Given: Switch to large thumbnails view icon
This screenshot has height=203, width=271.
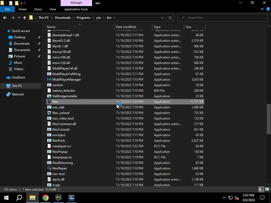Looking at the screenshot, I should (x=267, y=189).
